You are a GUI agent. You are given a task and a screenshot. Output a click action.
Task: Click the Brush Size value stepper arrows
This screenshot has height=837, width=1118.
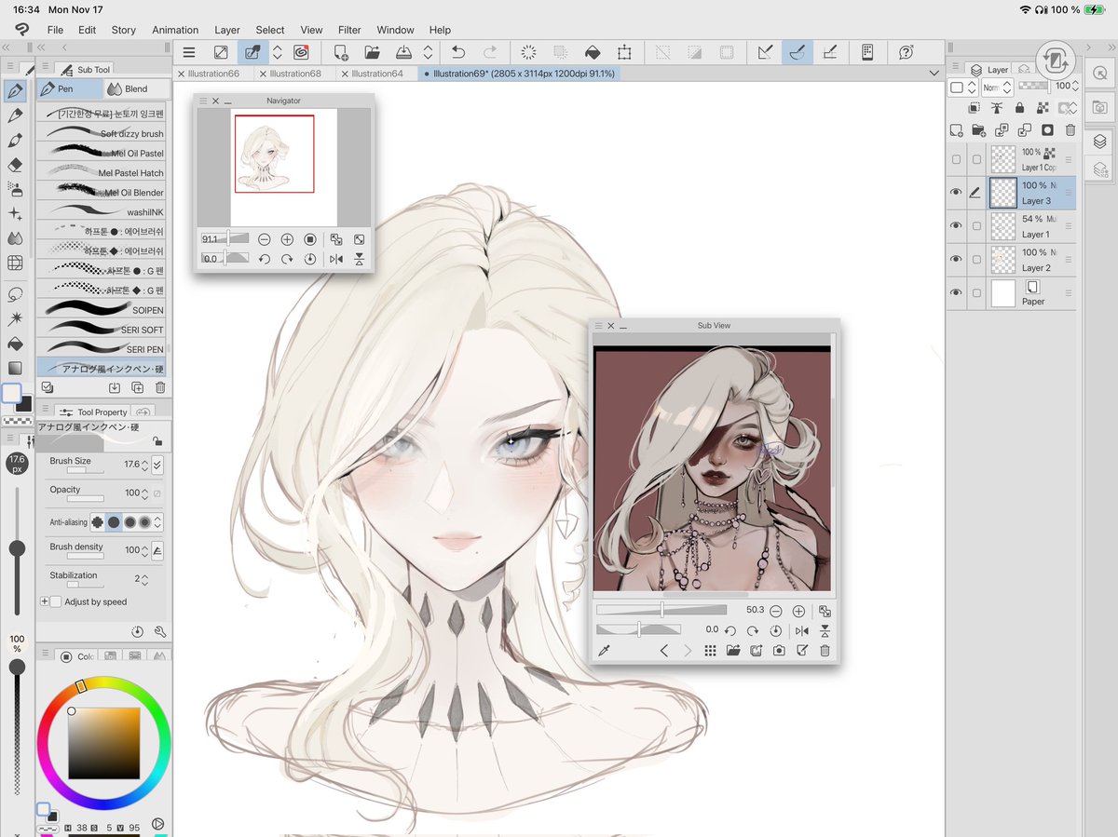point(144,464)
